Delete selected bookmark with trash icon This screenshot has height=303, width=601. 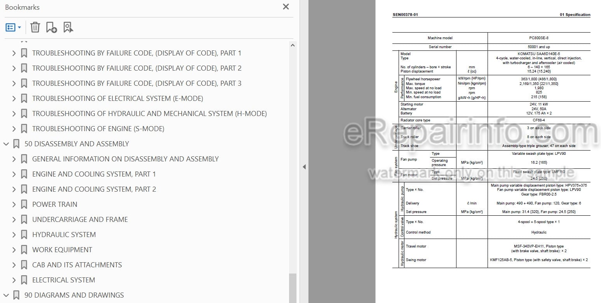click(35, 28)
